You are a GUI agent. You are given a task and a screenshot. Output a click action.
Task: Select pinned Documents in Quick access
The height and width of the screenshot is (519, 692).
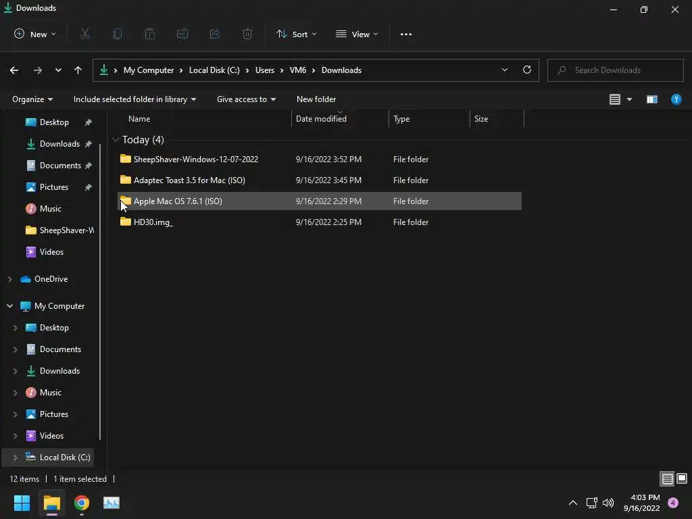click(x=60, y=166)
